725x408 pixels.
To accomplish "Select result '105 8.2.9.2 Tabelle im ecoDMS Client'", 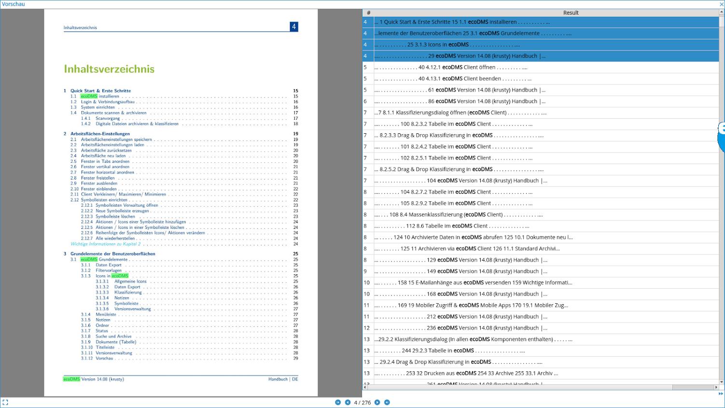I will pyautogui.click(x=541, y=203).
